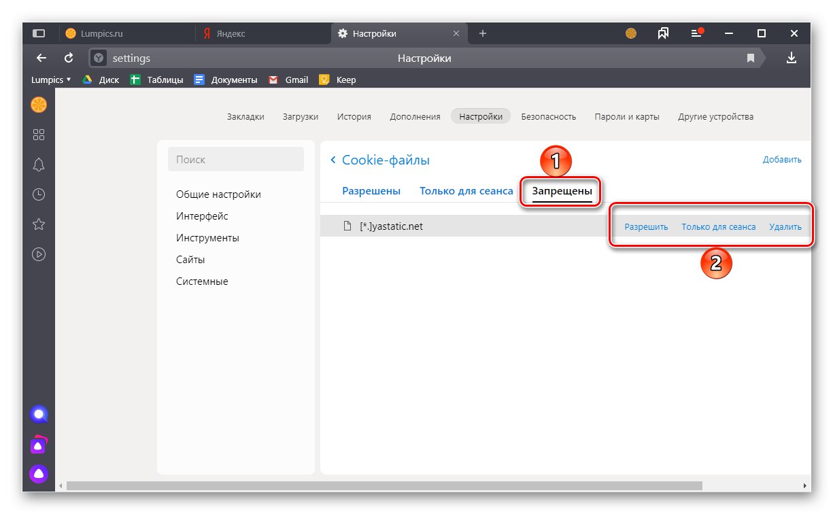The image size is (833, 514).
Task: Switch to the Безопасность settings section
Action: [x=548, y=116]
